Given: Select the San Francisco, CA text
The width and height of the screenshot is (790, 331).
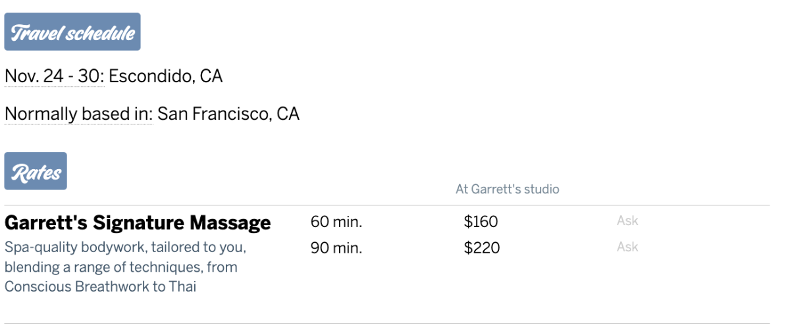Looking at the screenshot, I should (228, 114).
